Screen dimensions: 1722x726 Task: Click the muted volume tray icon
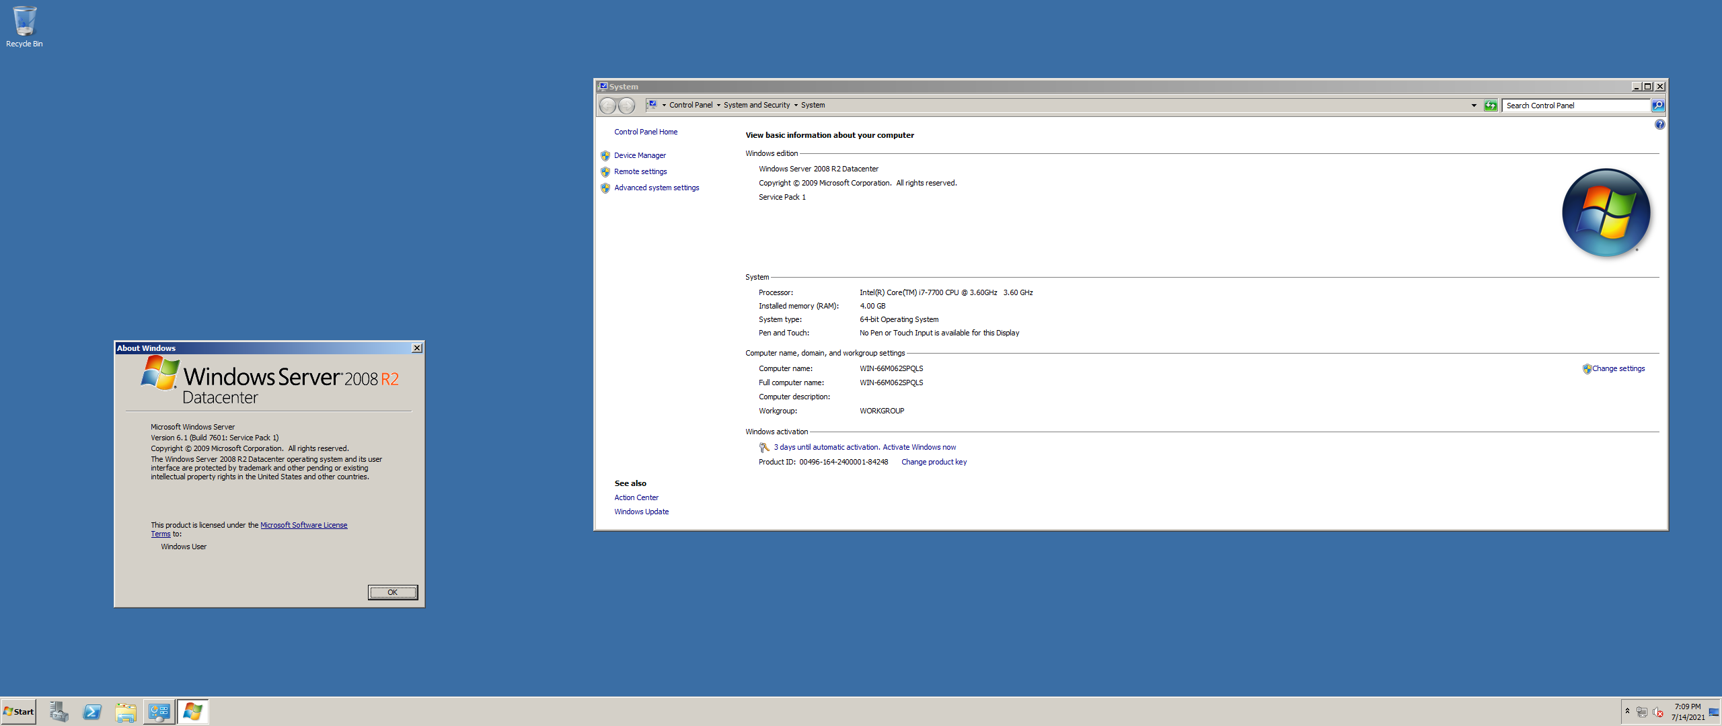(x=1658, y=712)
